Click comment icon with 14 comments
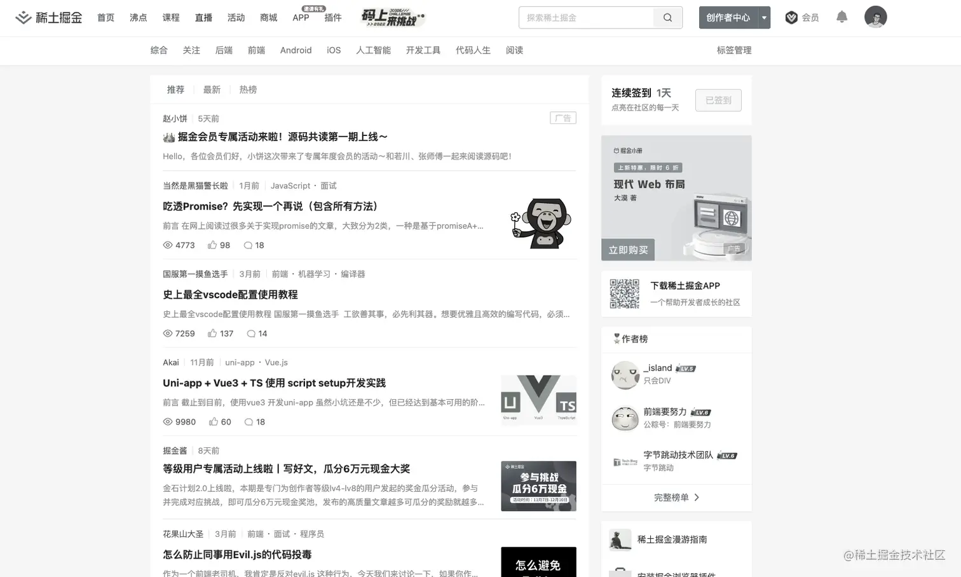This screenshot has height=577, width=961. pos(251,334)
